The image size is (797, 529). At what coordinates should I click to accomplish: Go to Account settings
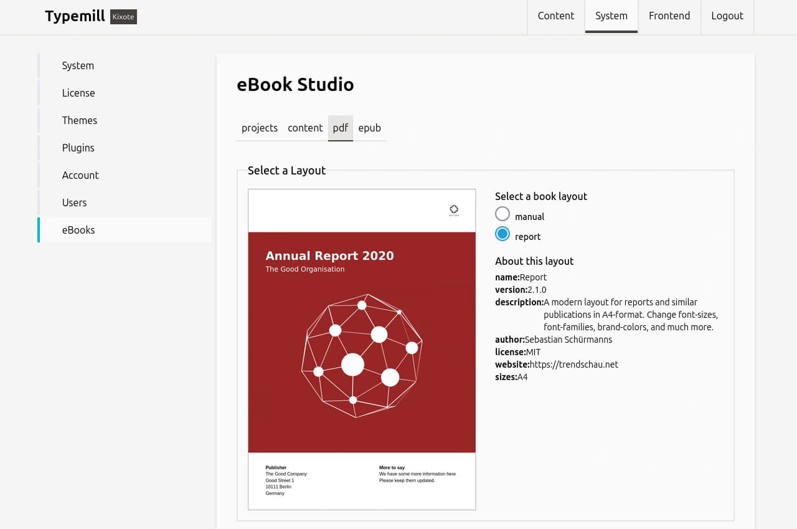[80, 175]
